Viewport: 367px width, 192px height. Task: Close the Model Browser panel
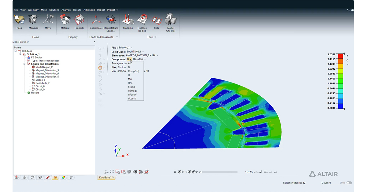point(94,42)
